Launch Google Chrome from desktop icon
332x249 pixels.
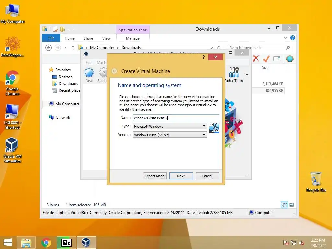[x=13, y=83]
